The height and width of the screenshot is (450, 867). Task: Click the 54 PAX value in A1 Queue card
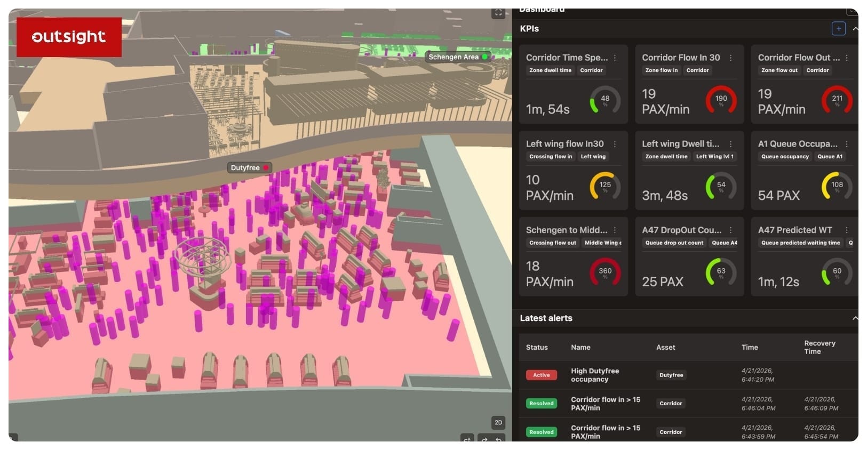778,196
